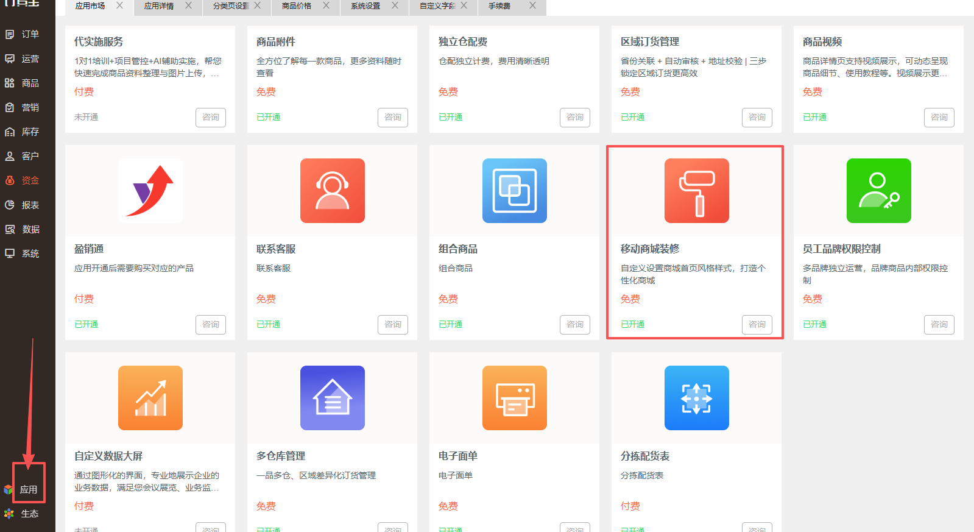Open the 盈销通 app icon
Viewport: 974px width, 532px height.
click(x=150, y=191)
